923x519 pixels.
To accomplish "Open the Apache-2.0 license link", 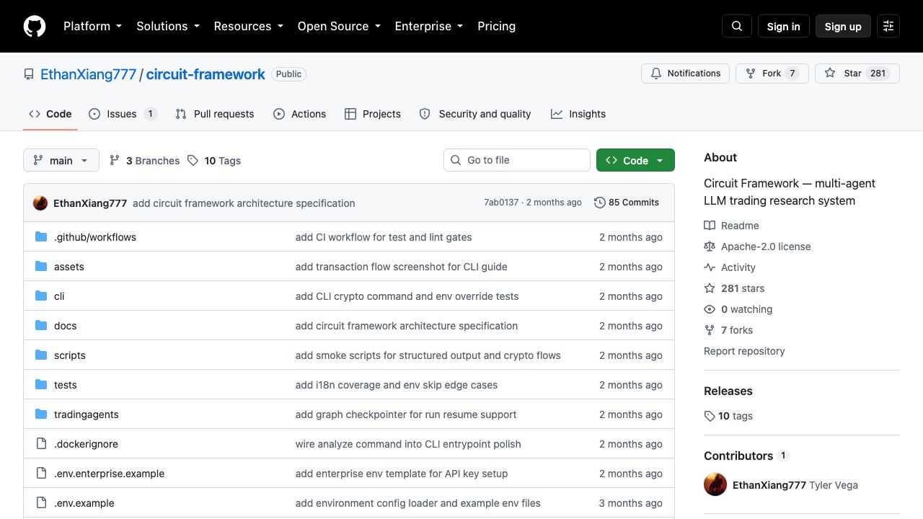I will coord(766,247).
